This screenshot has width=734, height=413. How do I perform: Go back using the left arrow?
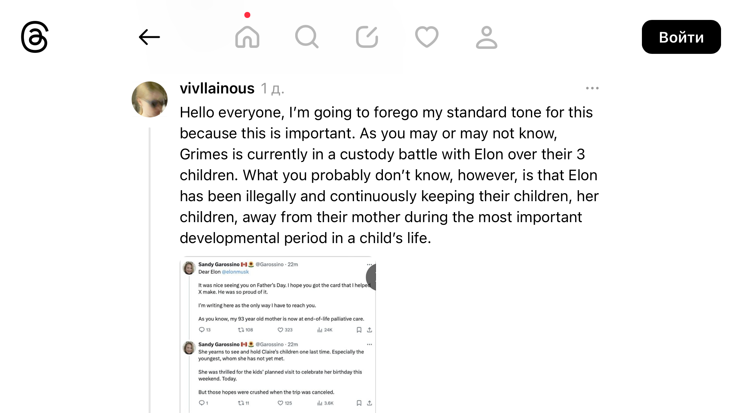tap(149, 37)
